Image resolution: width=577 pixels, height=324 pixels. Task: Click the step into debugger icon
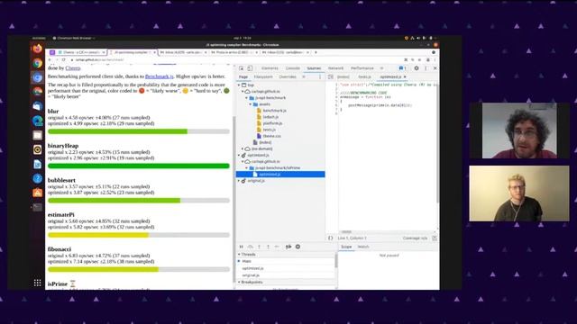(259, 247)
